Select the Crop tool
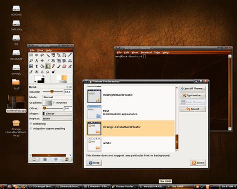The image size is (237, 189). 47,61
